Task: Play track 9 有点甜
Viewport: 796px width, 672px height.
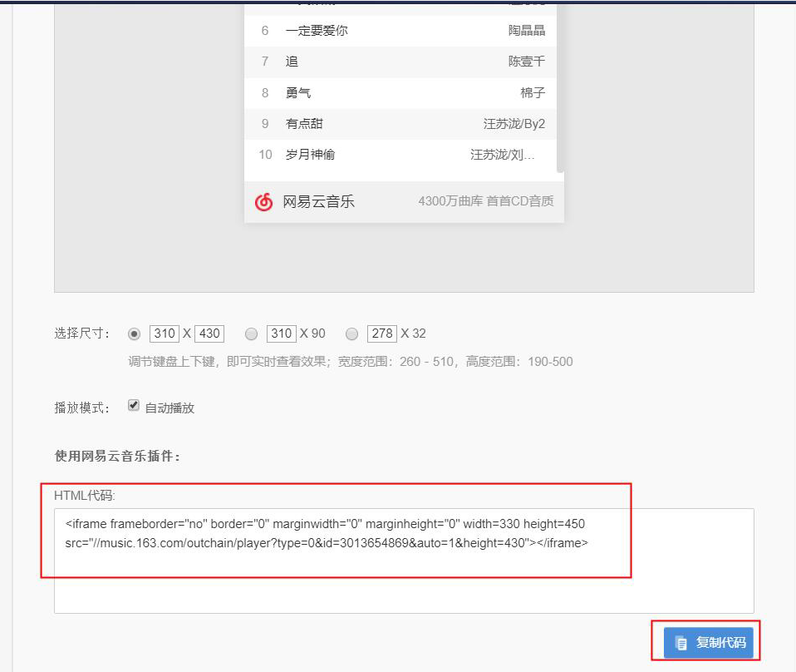Action: click(x=400, y=124)
